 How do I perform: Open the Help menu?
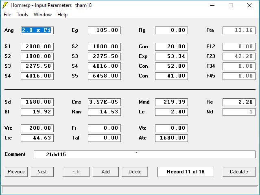click(62, 15)
